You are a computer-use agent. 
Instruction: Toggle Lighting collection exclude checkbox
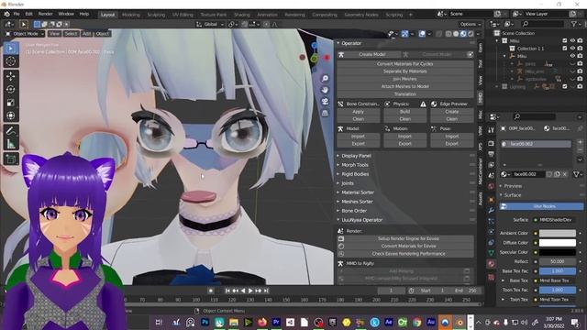pos(565,86)
